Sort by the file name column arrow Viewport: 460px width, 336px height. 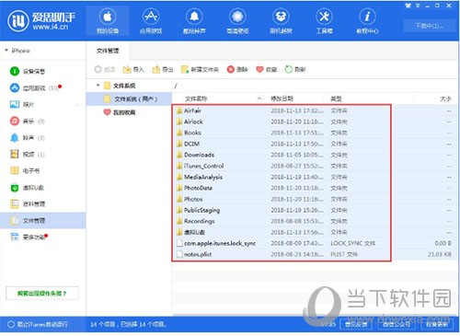point(259,98)
